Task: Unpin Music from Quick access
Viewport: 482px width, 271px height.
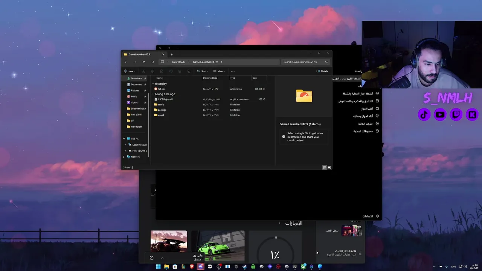Action: 145,97
